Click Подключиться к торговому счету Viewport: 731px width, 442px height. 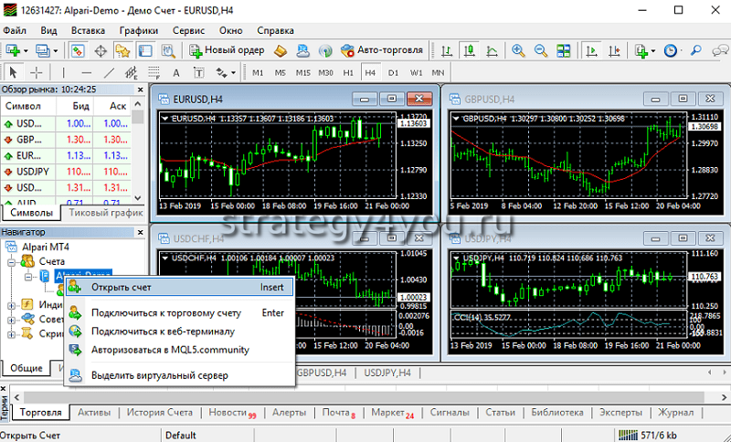tap(165, 313)
